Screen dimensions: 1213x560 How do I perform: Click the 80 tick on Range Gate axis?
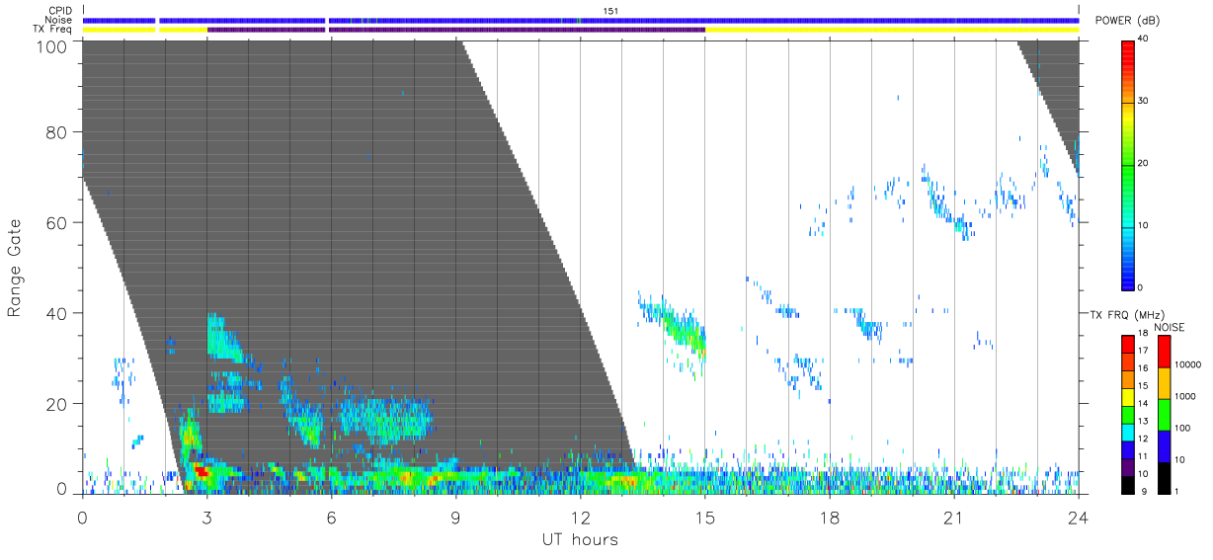pyautogui.click(x=57, y=132)
